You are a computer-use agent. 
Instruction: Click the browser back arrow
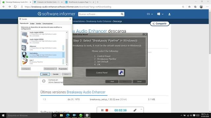point(4,7)
